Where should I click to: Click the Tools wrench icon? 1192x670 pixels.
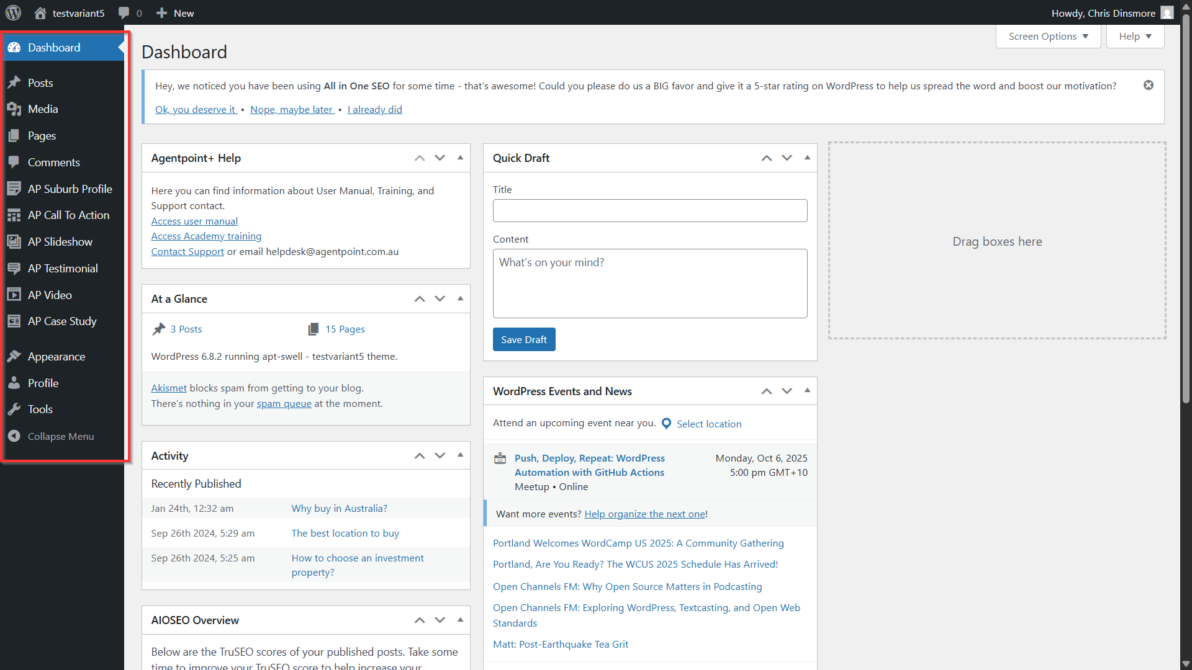14,409
